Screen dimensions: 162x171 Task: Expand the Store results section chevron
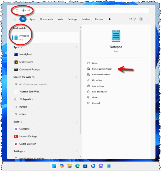point(77,122)
